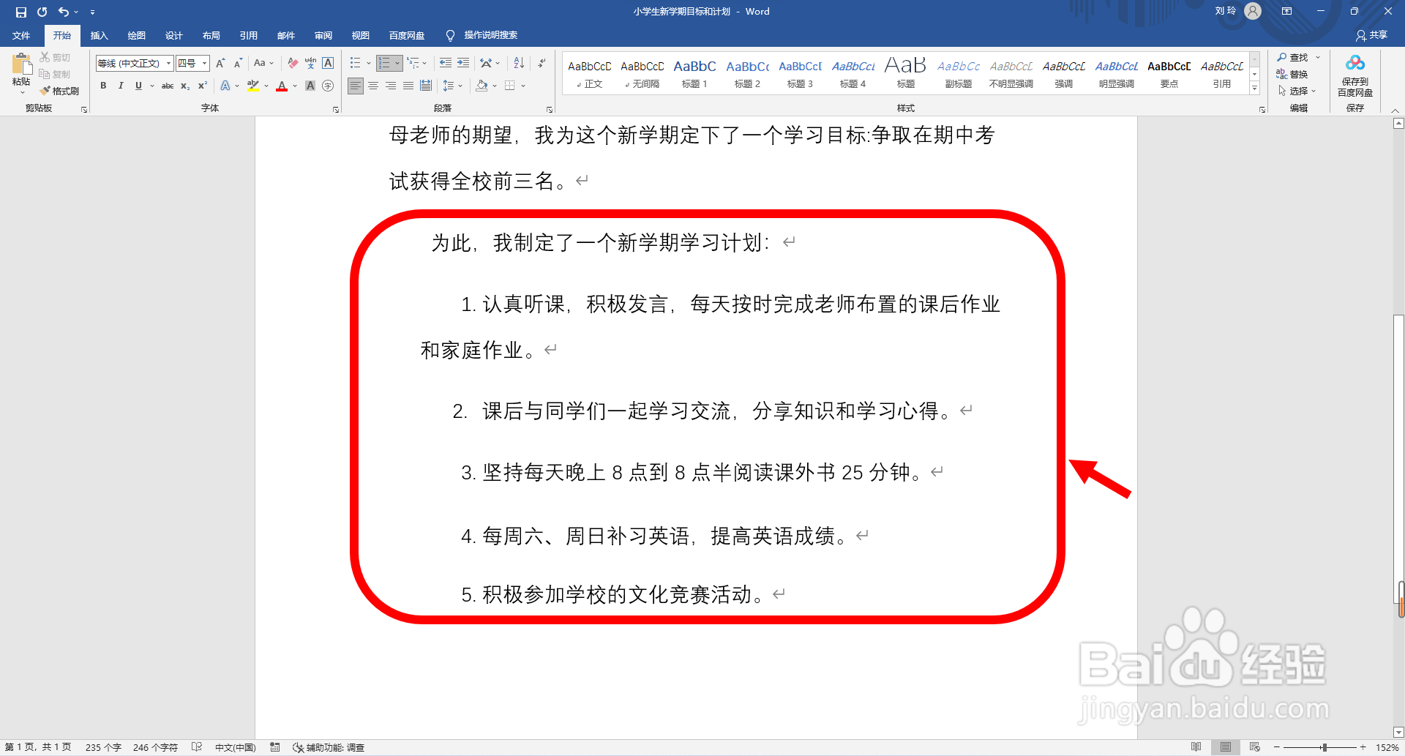Toggle italic formatting
1405x756 pixels.
click(x=121, y=86)
